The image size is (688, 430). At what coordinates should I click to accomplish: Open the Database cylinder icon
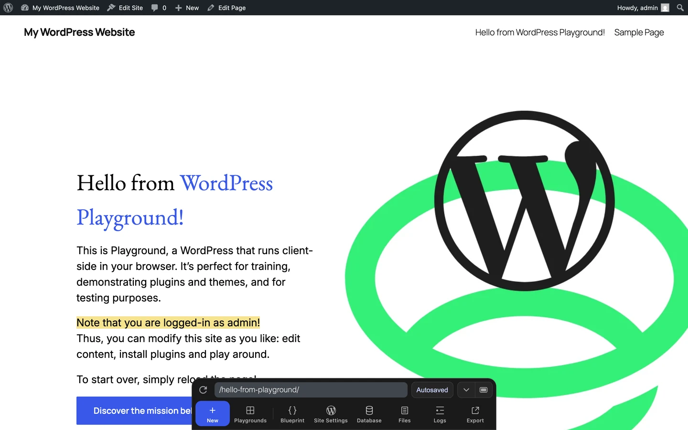pos(369,414)
